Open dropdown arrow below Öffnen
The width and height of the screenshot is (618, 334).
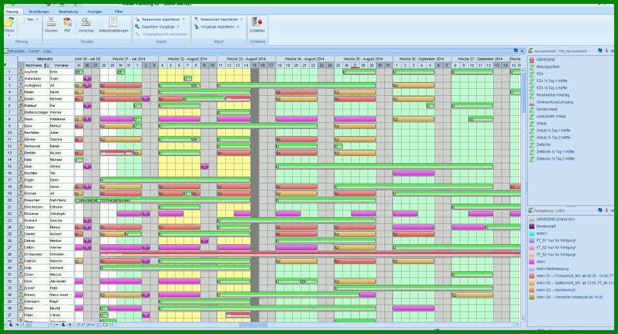[x=8, y=35]
